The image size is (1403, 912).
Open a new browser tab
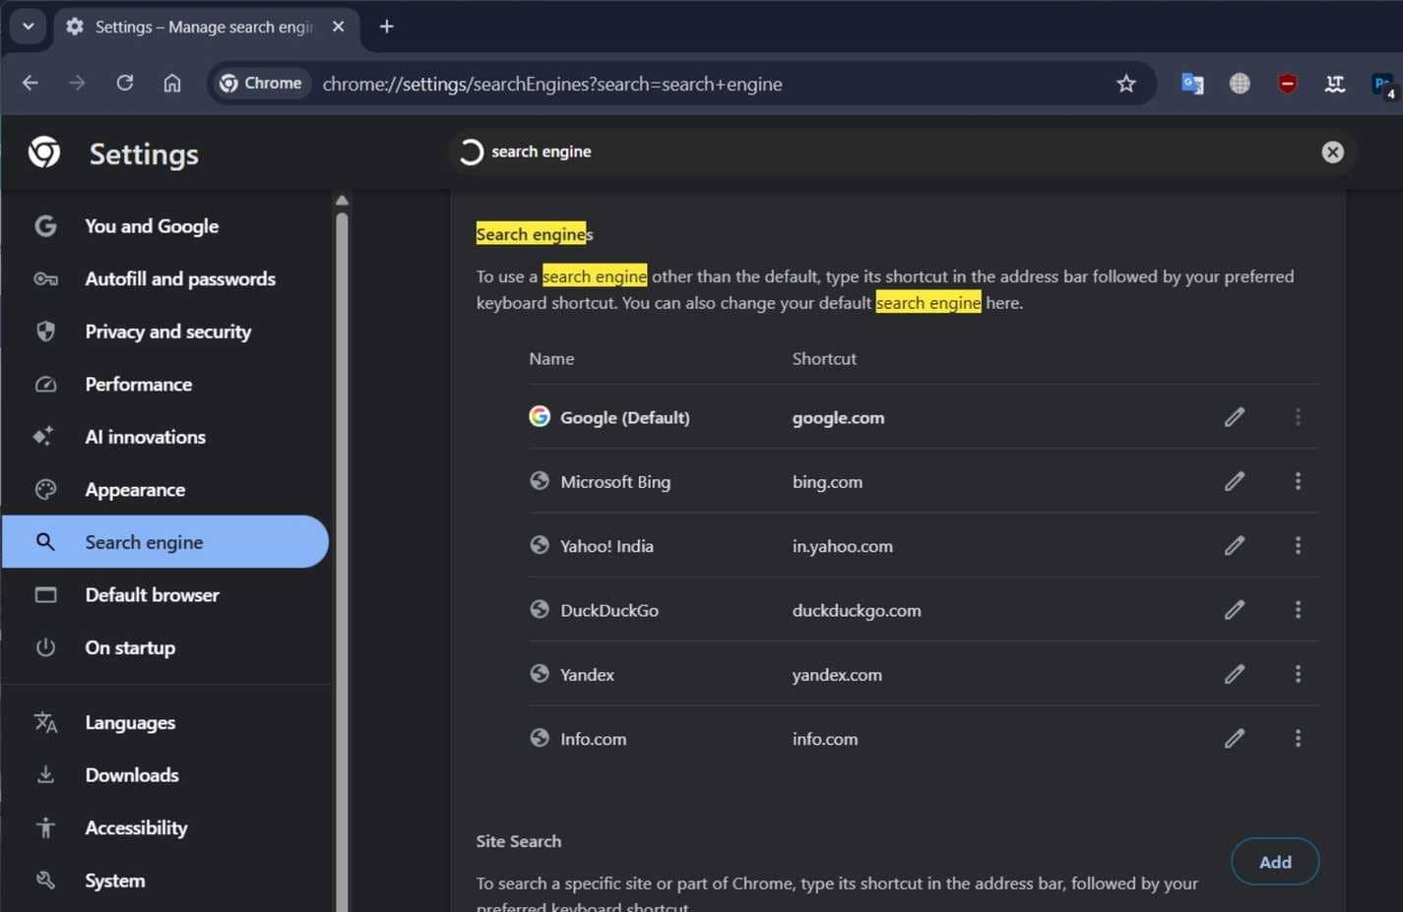[x=387, y=27]
